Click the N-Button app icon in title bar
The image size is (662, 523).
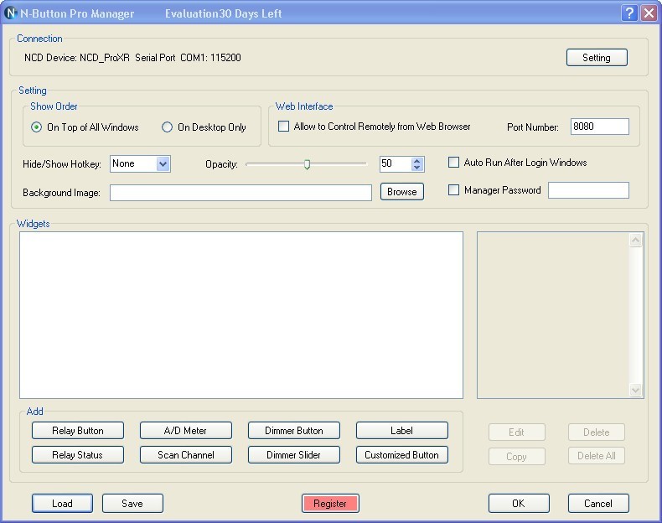click(x=11, y=13)
